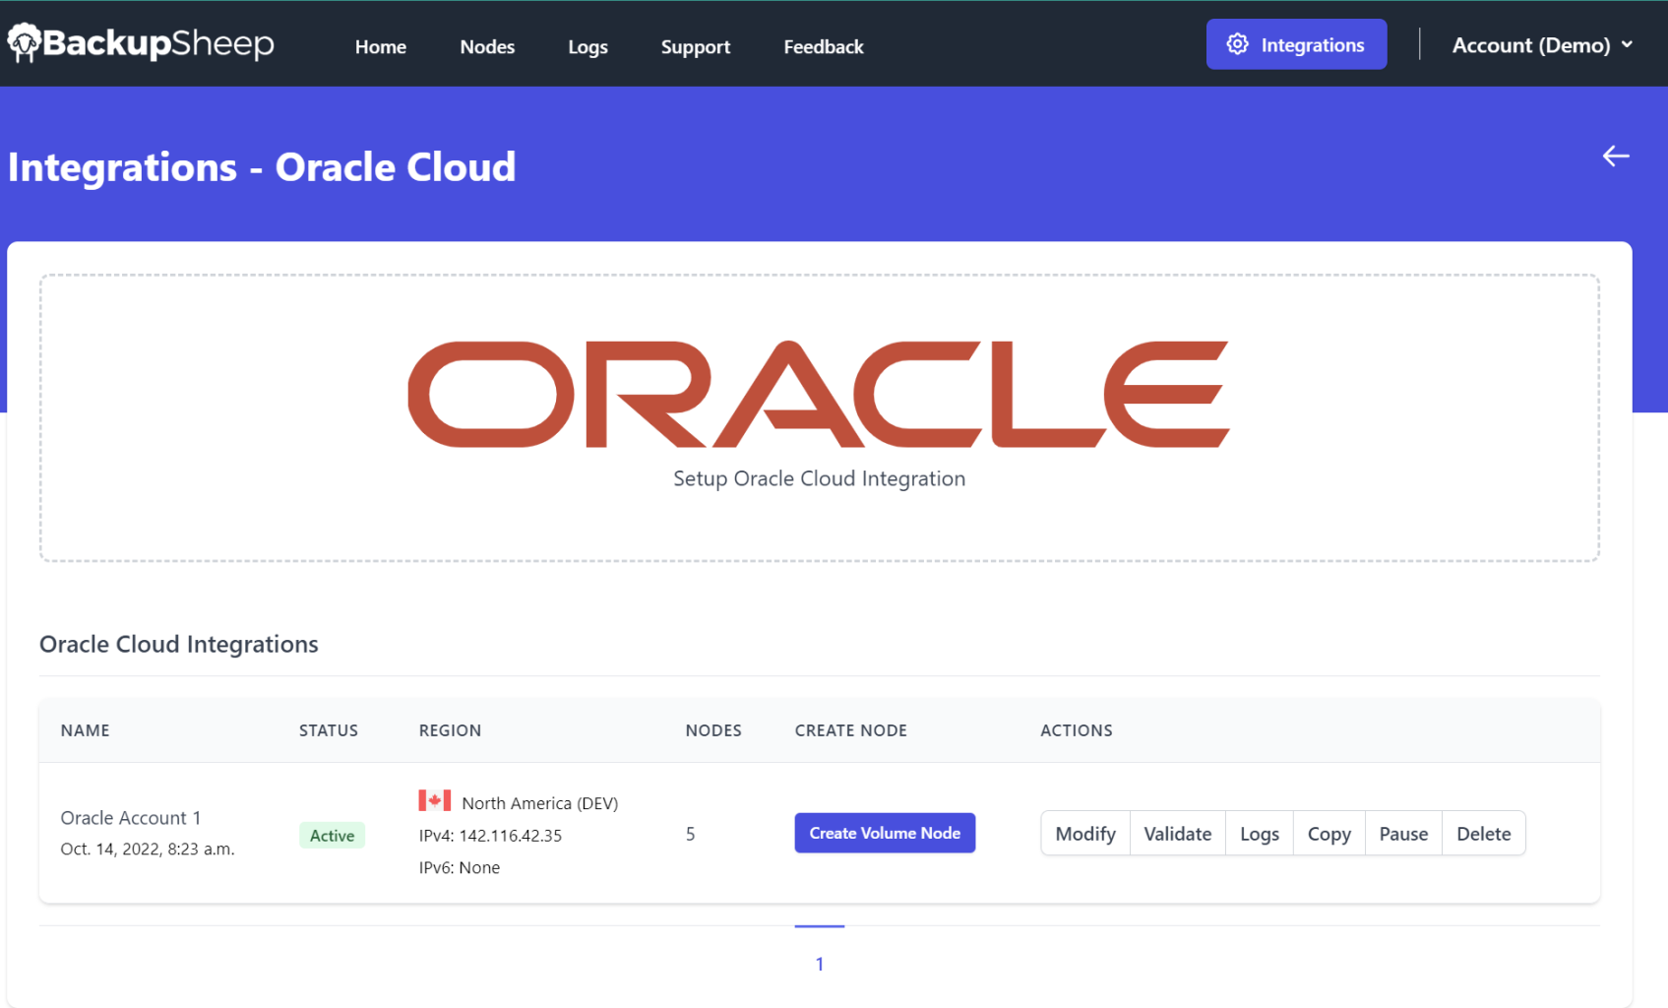Image resolution: width=1668 pixels, height=1008 pixels.
Task: Open the Feedback page
Action: (824, 46)
